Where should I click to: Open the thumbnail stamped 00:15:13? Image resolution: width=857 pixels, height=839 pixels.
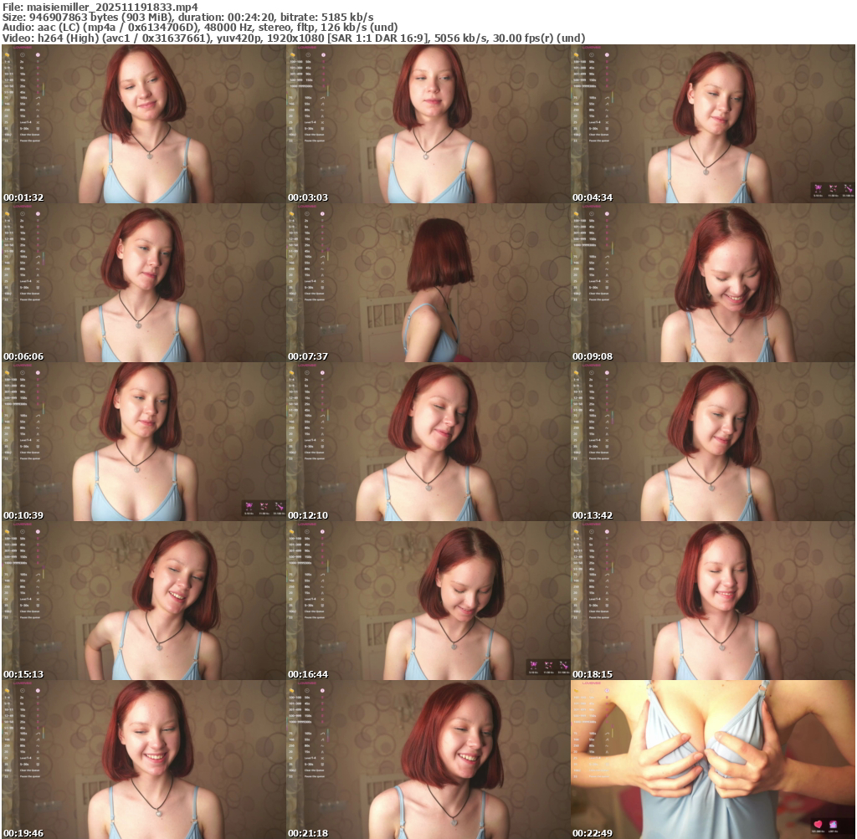pyautogui.click(x=143, y=601)
